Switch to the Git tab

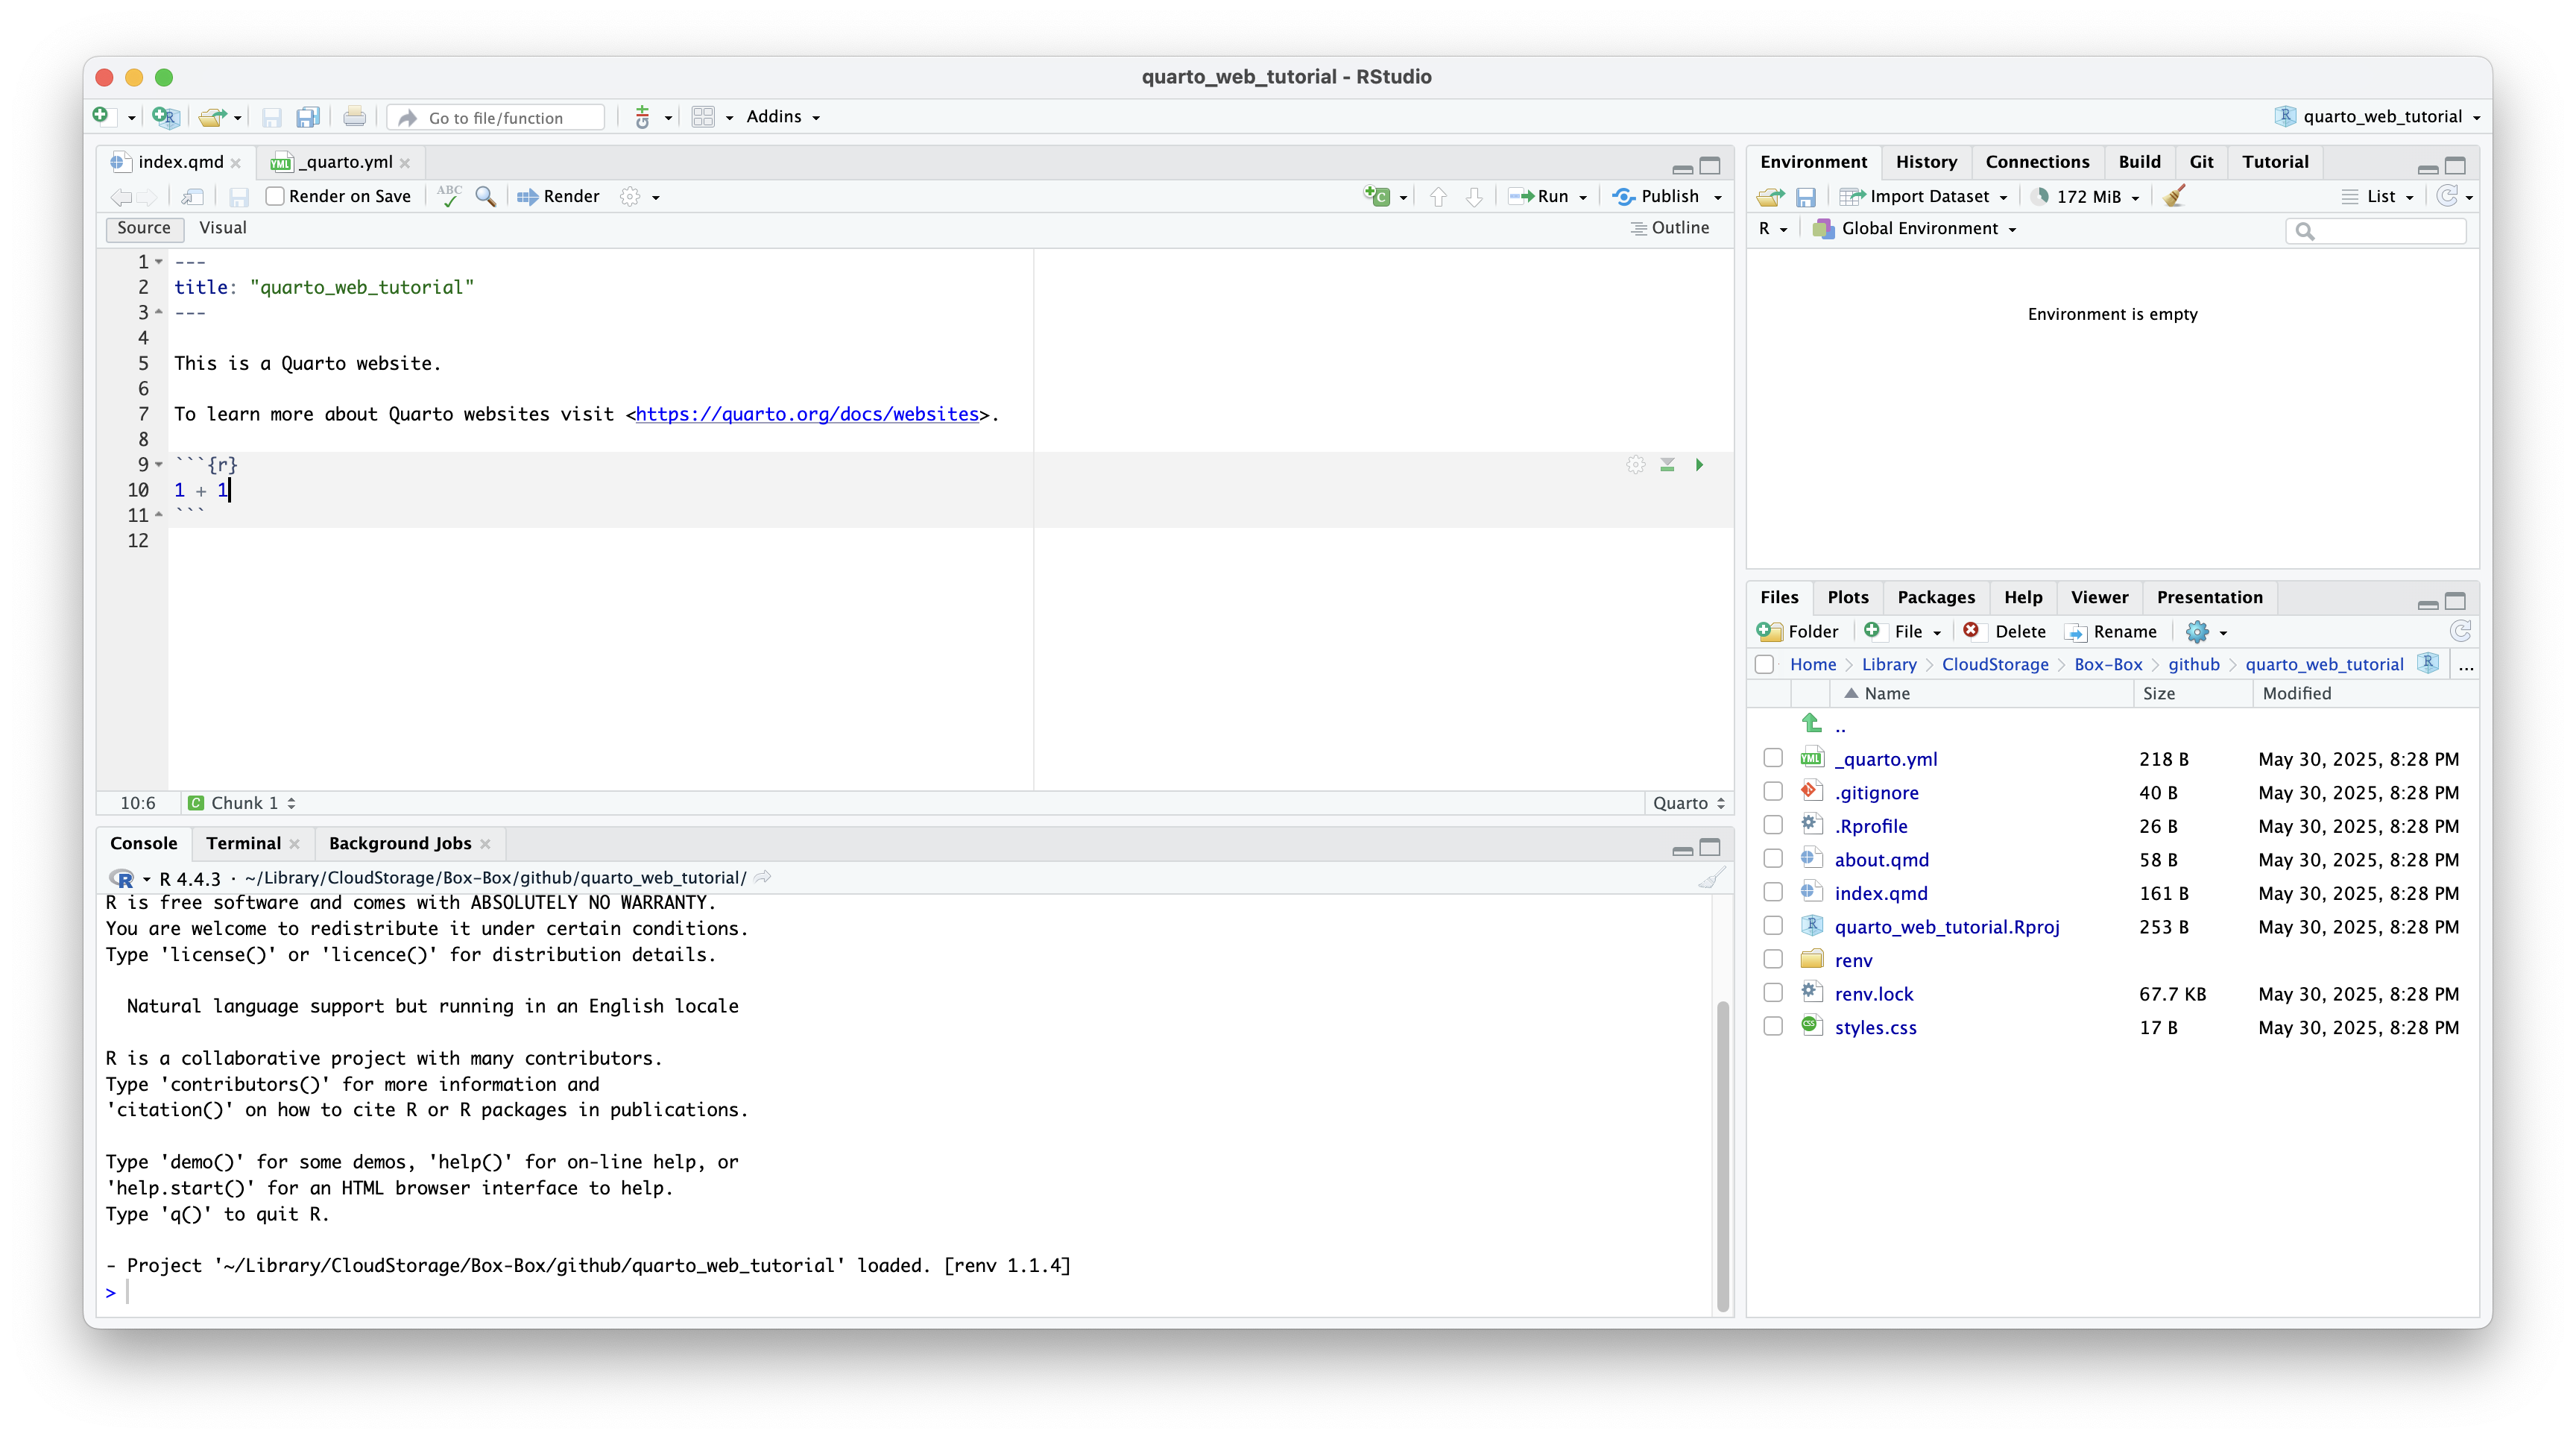click(2201, 162)
